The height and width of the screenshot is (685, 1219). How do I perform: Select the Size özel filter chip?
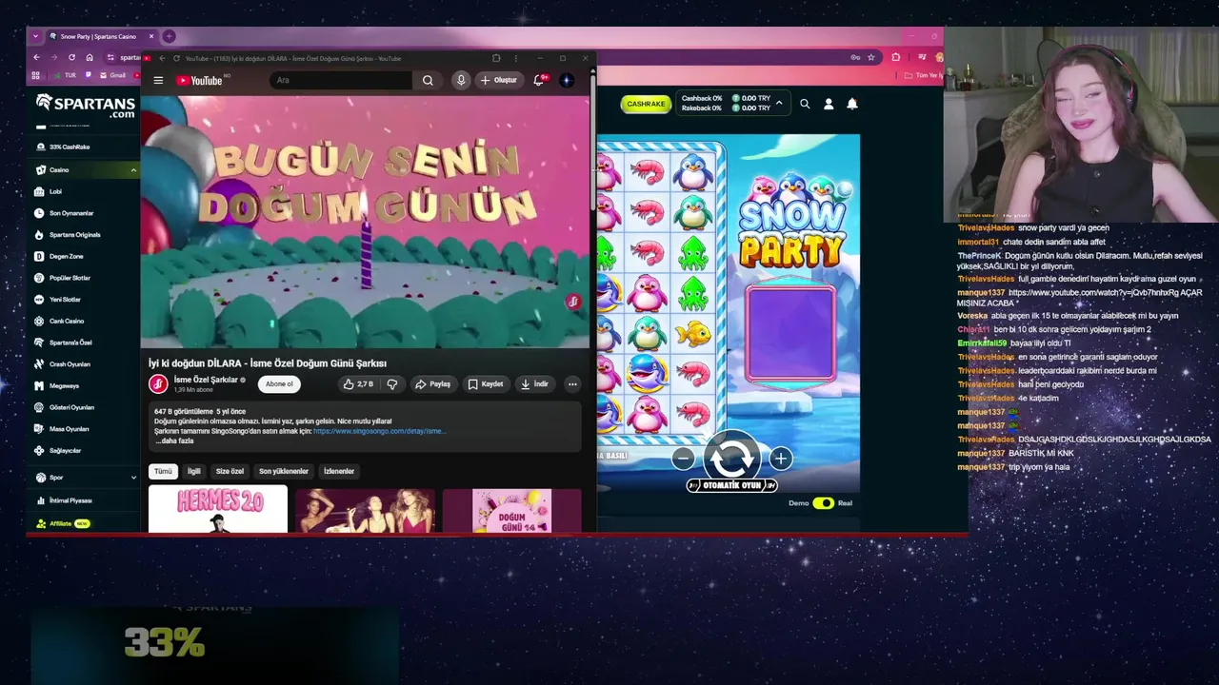[x=230, y=471]
